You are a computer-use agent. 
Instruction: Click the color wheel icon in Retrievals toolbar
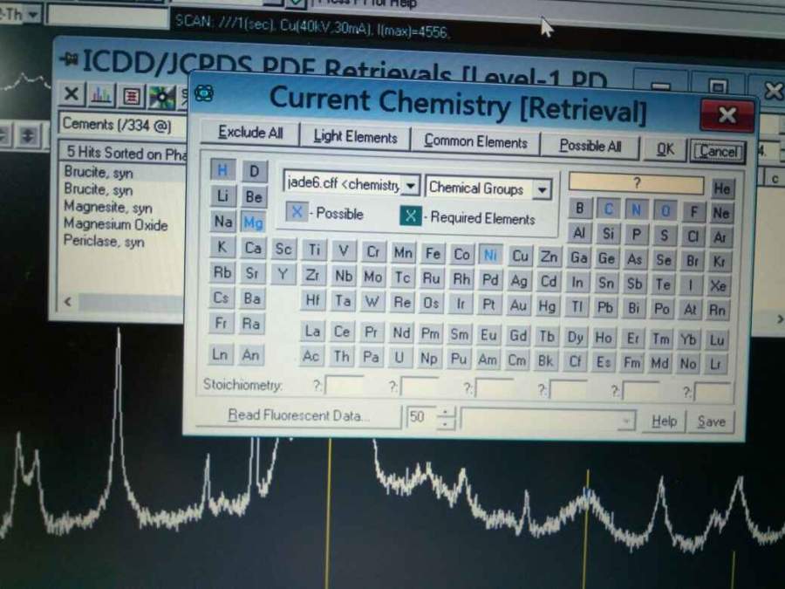tap(162, 97)
